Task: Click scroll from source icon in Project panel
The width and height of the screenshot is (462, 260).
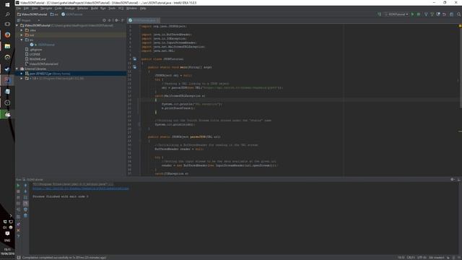Action: pos(104,20)
